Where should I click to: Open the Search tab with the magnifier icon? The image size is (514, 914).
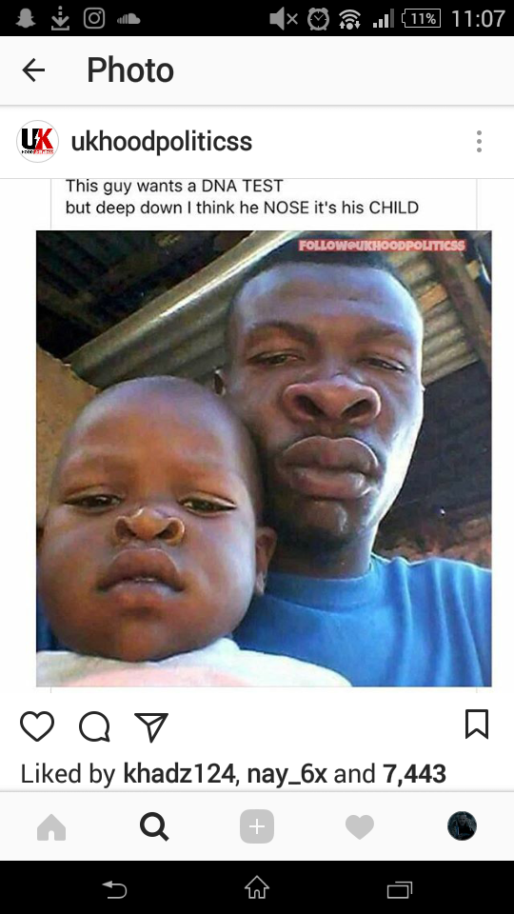pos(154,826)
